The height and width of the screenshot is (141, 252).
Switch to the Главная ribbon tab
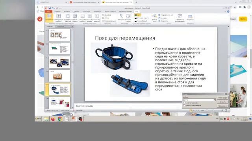(x=57, y=11)
